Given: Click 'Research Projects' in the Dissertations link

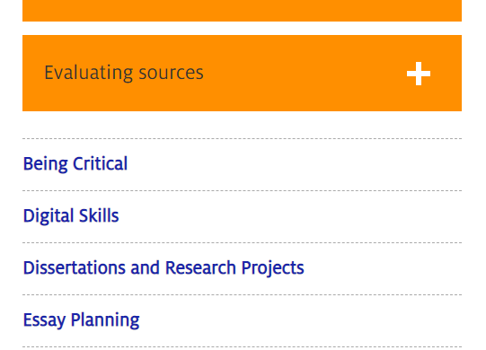Looking at the screenshot, I should point(234,268).
